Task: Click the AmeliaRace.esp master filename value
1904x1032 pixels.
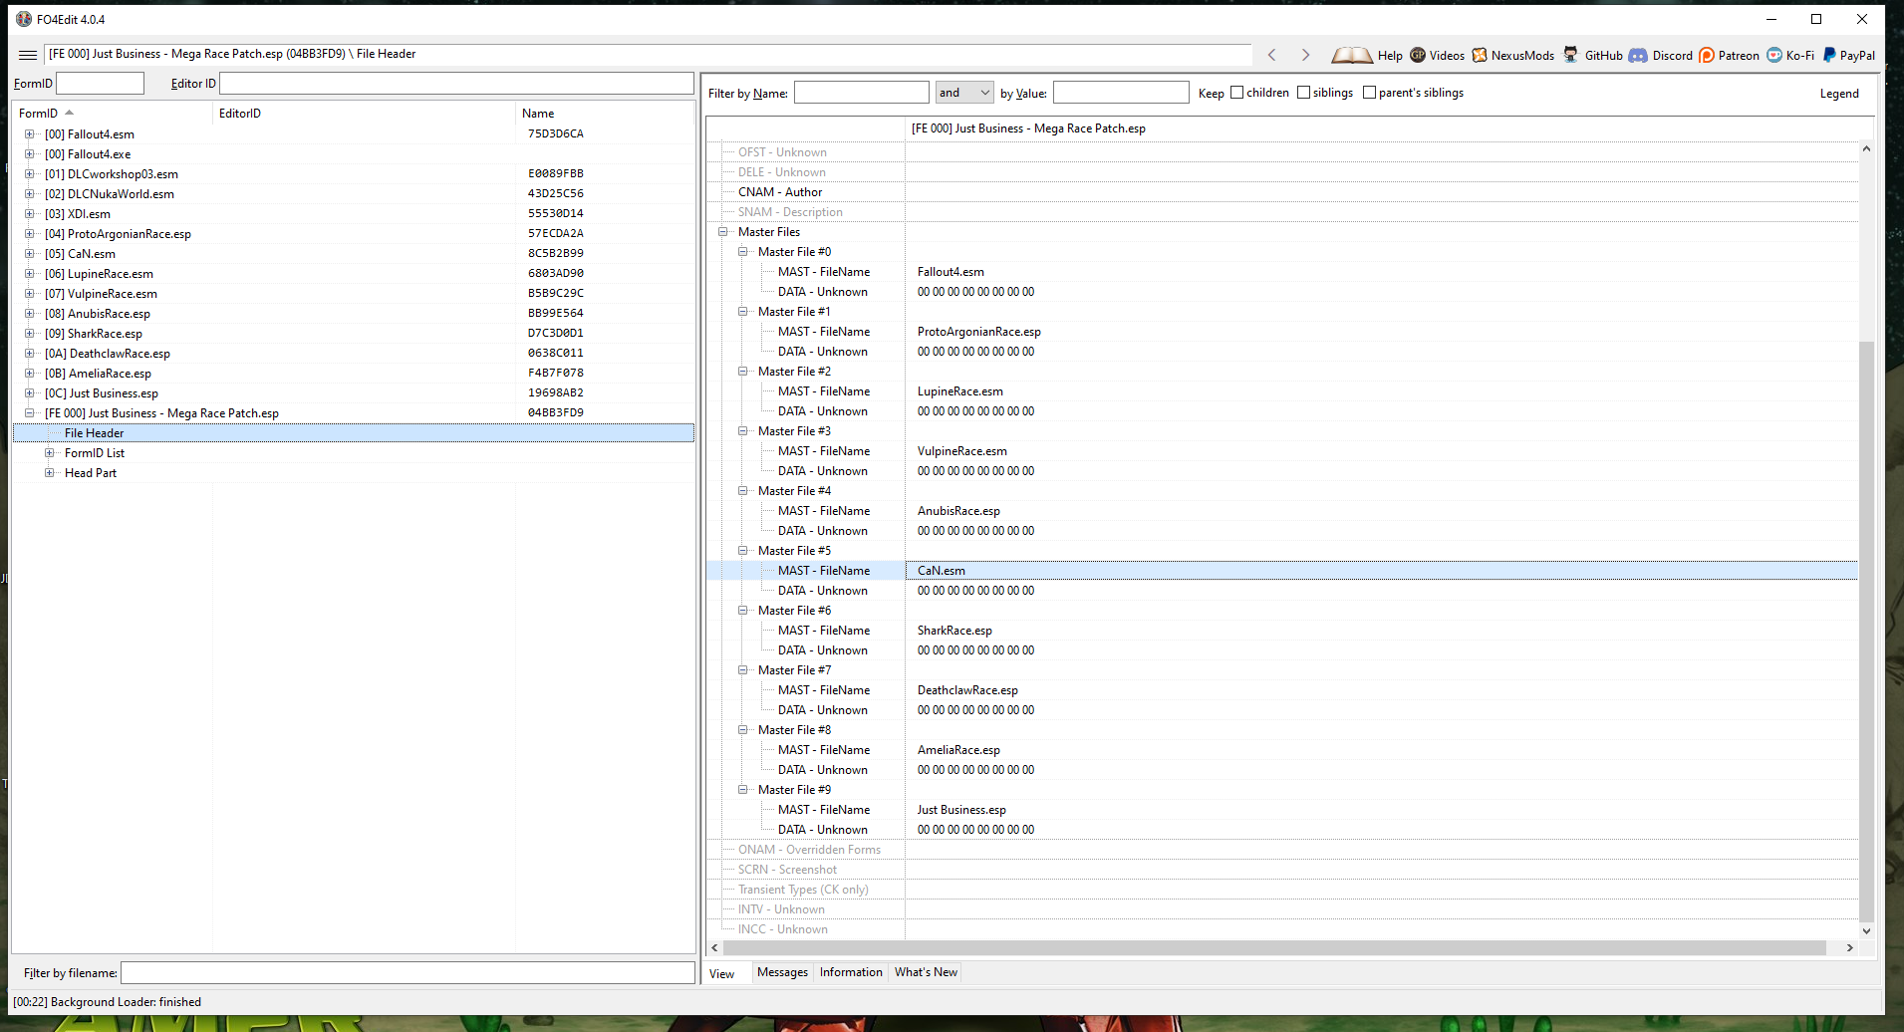Action: click(x=958, y=750)
